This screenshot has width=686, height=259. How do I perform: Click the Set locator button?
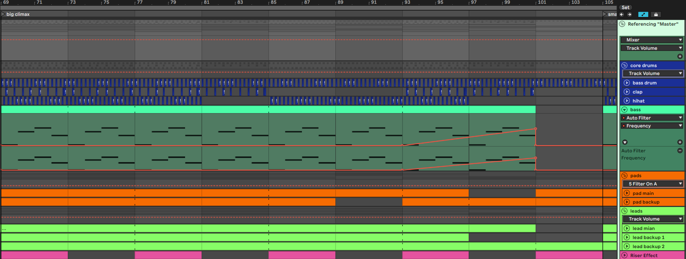pyautogui.click(x=625, y=8)
